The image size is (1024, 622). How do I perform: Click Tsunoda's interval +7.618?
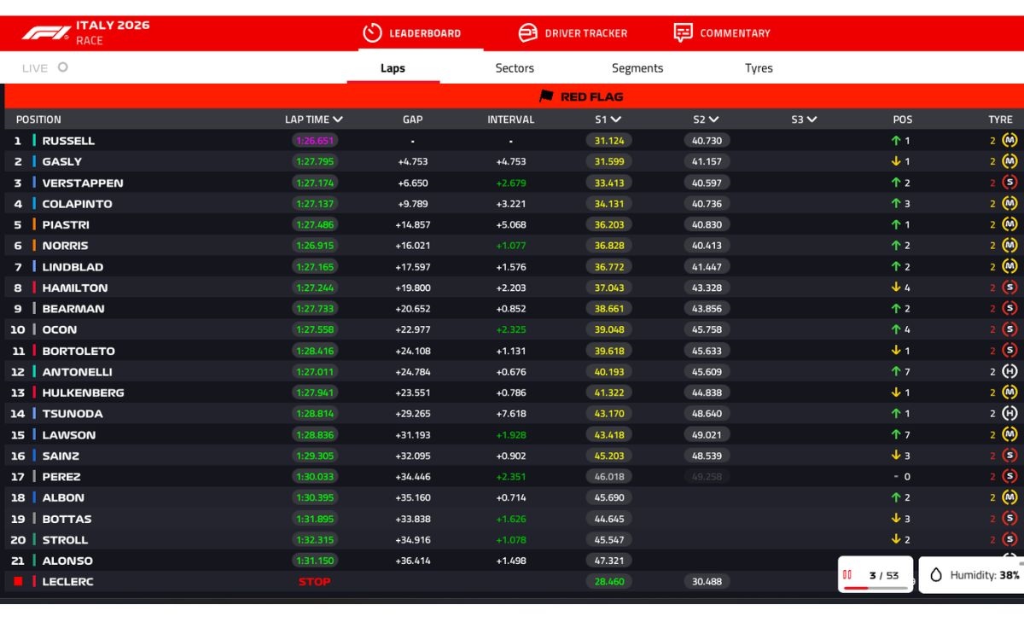(x=511, y=413)
